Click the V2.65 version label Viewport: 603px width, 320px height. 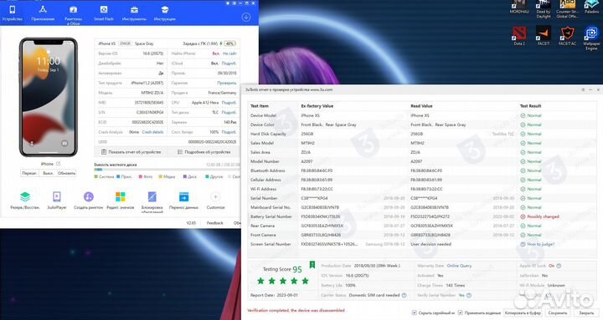point(191,223)
